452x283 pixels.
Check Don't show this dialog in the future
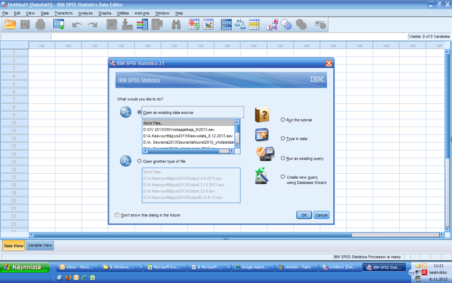[117, 215]
